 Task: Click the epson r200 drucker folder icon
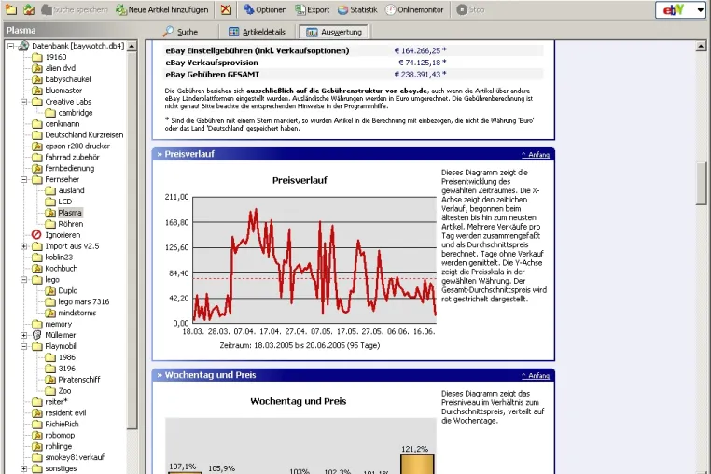click(x=37, y=146)
